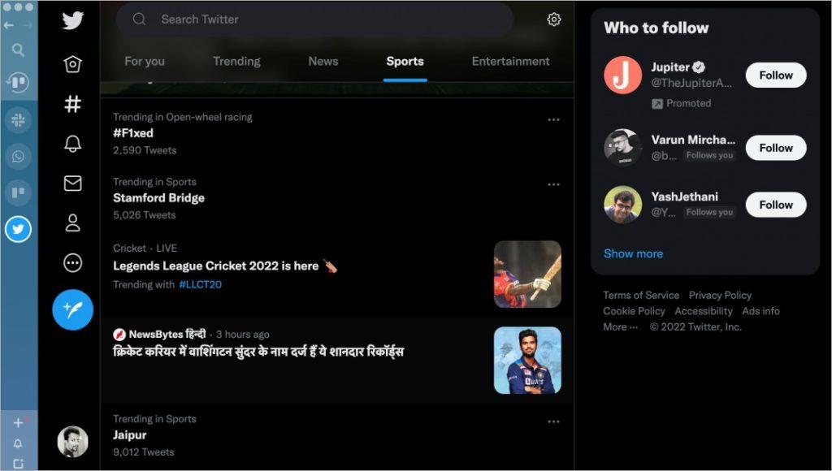
Task: Click the forward arrow in the blue sidebar
Action: [x=28, y=25]
